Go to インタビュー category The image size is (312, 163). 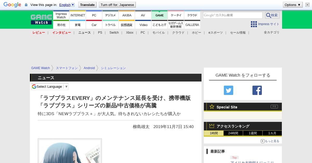(x=62, y=33)
